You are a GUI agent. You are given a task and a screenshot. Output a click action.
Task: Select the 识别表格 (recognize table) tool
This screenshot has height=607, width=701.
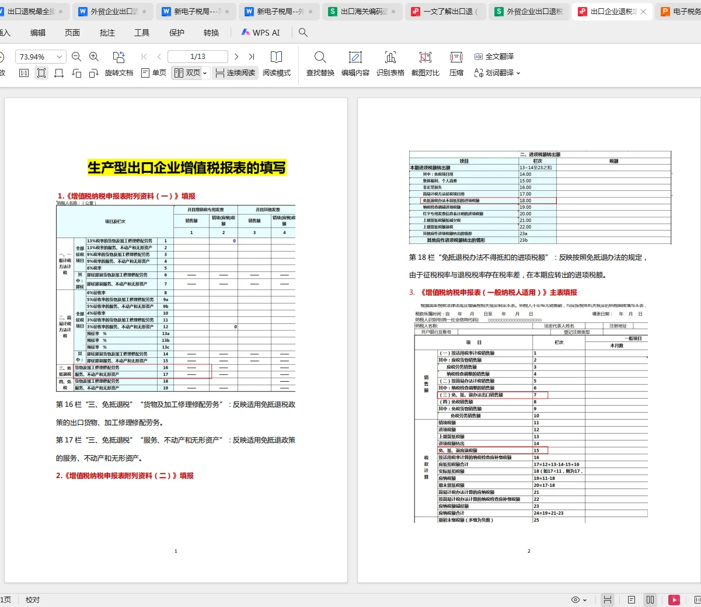tap(389, 62)
